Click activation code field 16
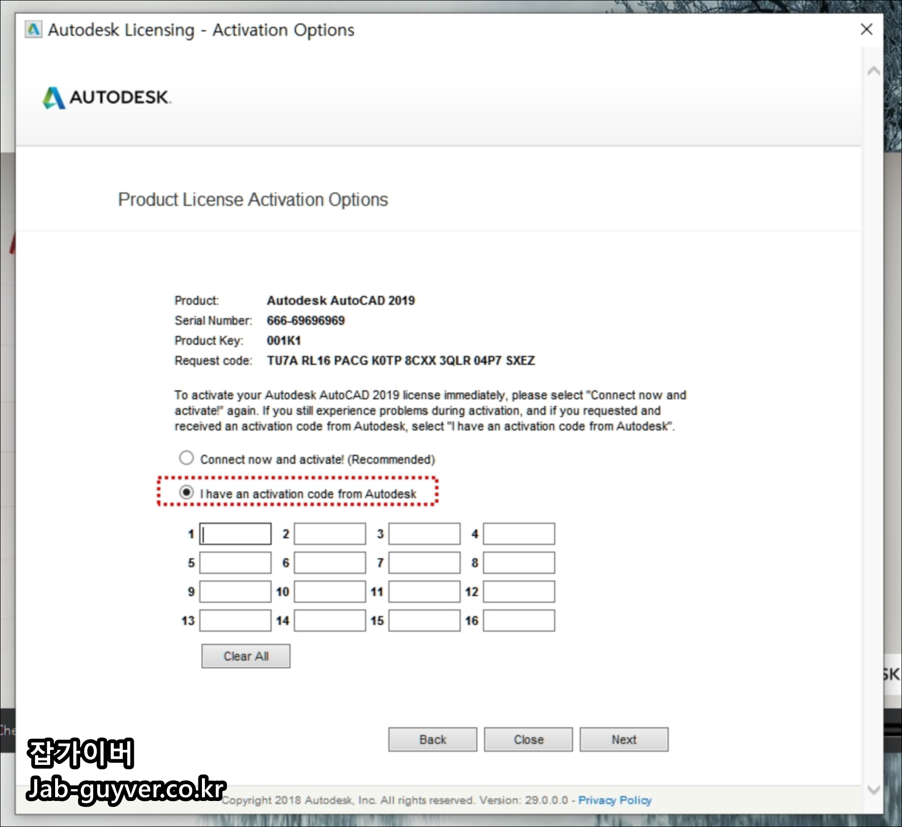902x827 pixels. click(x=519, y=621)
